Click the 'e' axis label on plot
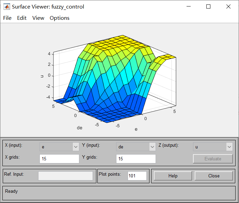Viewport: 239px width, 203px height. (136, 129)
